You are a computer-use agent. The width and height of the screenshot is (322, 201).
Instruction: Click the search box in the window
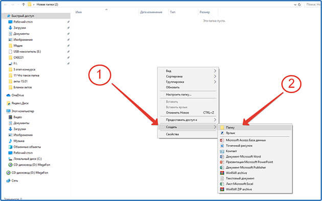click(313, 5)
